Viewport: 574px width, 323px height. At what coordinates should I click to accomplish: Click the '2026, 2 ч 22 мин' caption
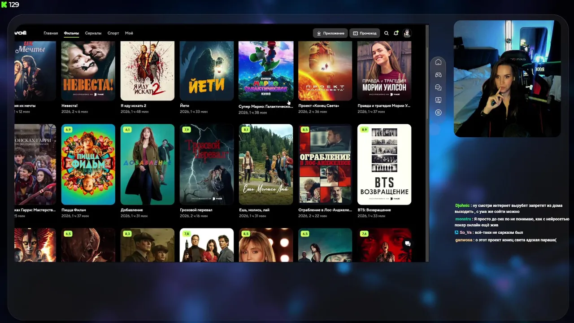tap(312, 216)
